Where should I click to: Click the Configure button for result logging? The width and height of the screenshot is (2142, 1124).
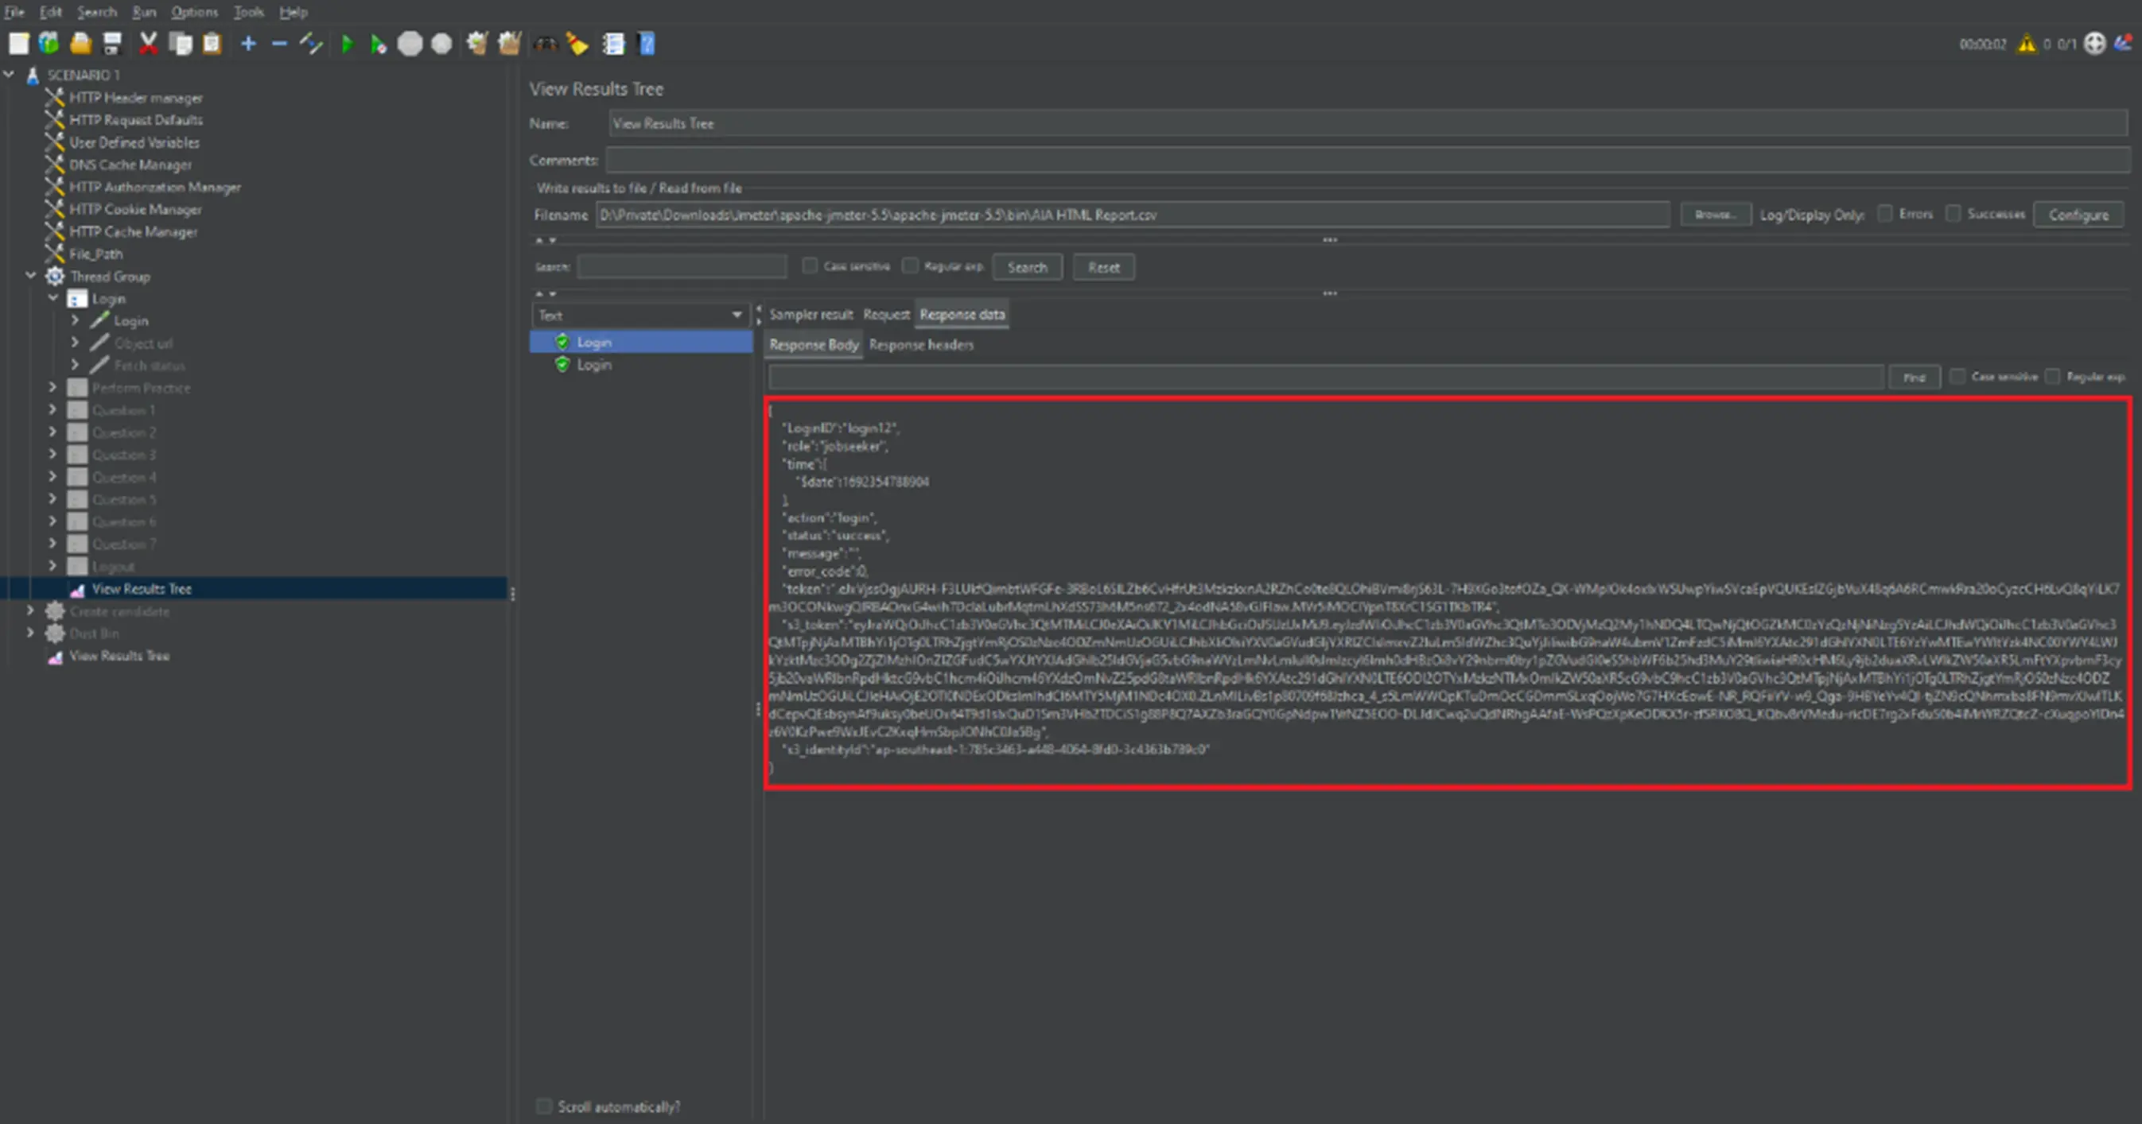tap(2079, 214)
